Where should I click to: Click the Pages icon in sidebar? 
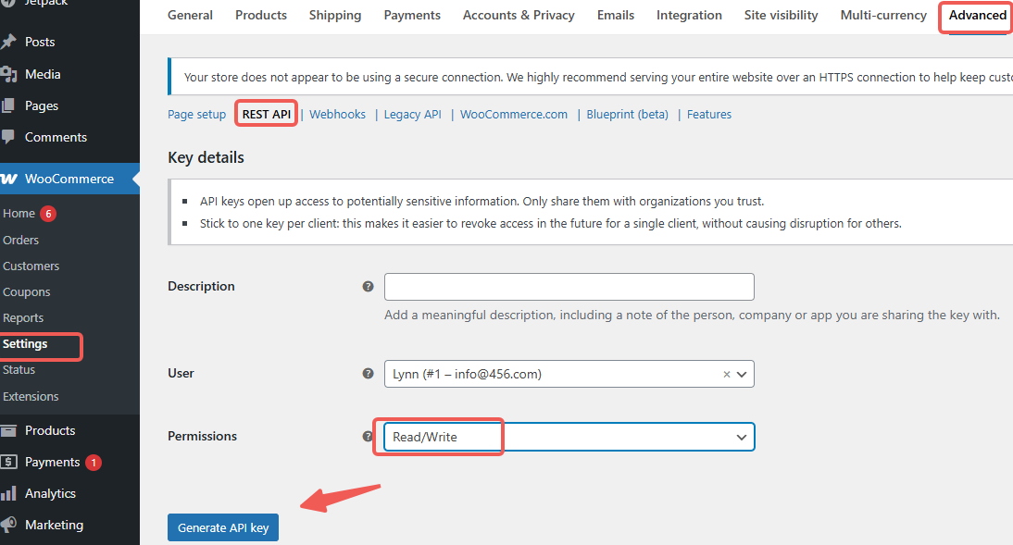point(8,105)
